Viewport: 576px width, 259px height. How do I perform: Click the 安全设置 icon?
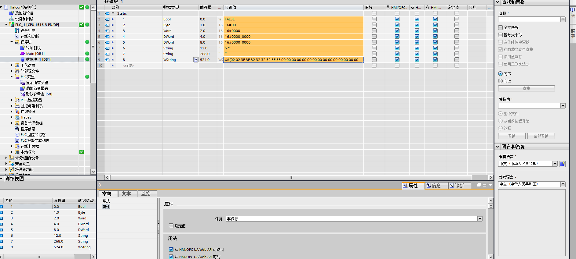[x=12, y=164]
